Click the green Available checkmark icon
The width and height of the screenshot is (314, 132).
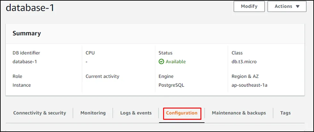point(161,62)
